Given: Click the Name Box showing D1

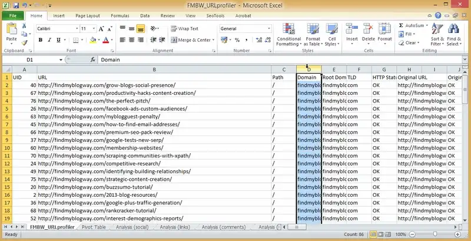Looking at the screenshot, I should point(30,60).
